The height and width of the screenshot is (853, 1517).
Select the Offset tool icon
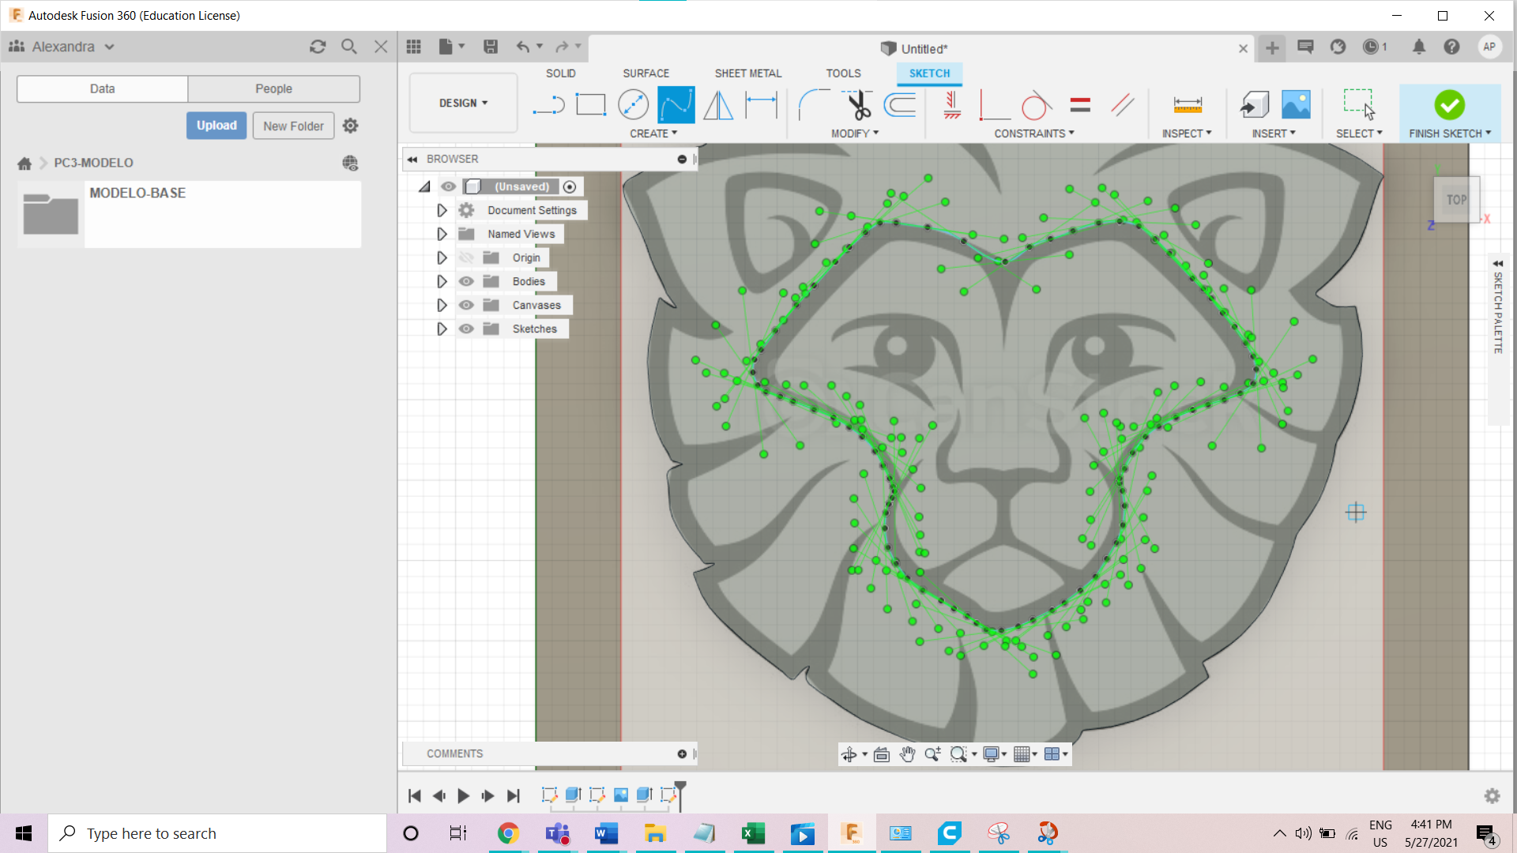coord(900,105)
